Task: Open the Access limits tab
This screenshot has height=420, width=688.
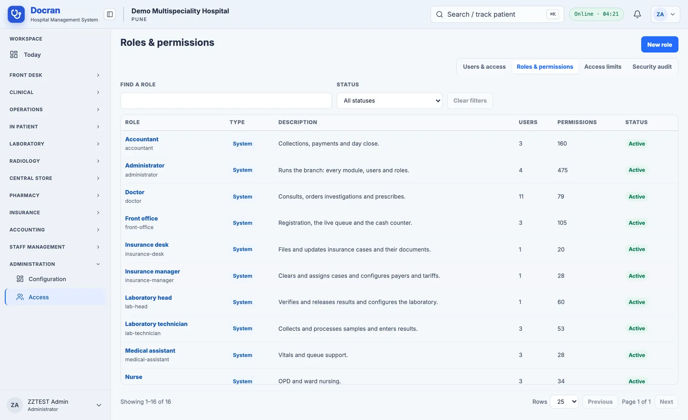Action: pos(602,67)
